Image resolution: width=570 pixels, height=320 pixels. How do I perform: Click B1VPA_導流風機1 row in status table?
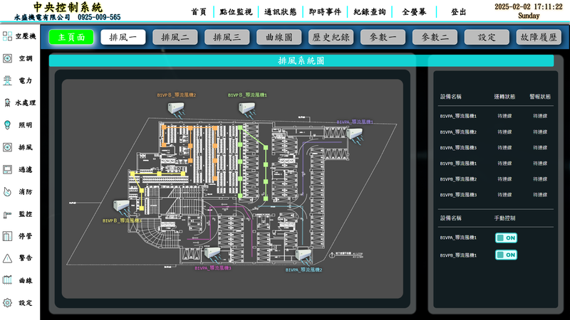point(495,116)
